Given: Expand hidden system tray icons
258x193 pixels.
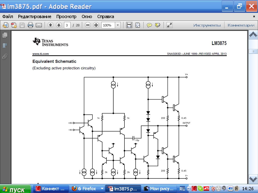Looking at the screenshot, I should (189, 188).
